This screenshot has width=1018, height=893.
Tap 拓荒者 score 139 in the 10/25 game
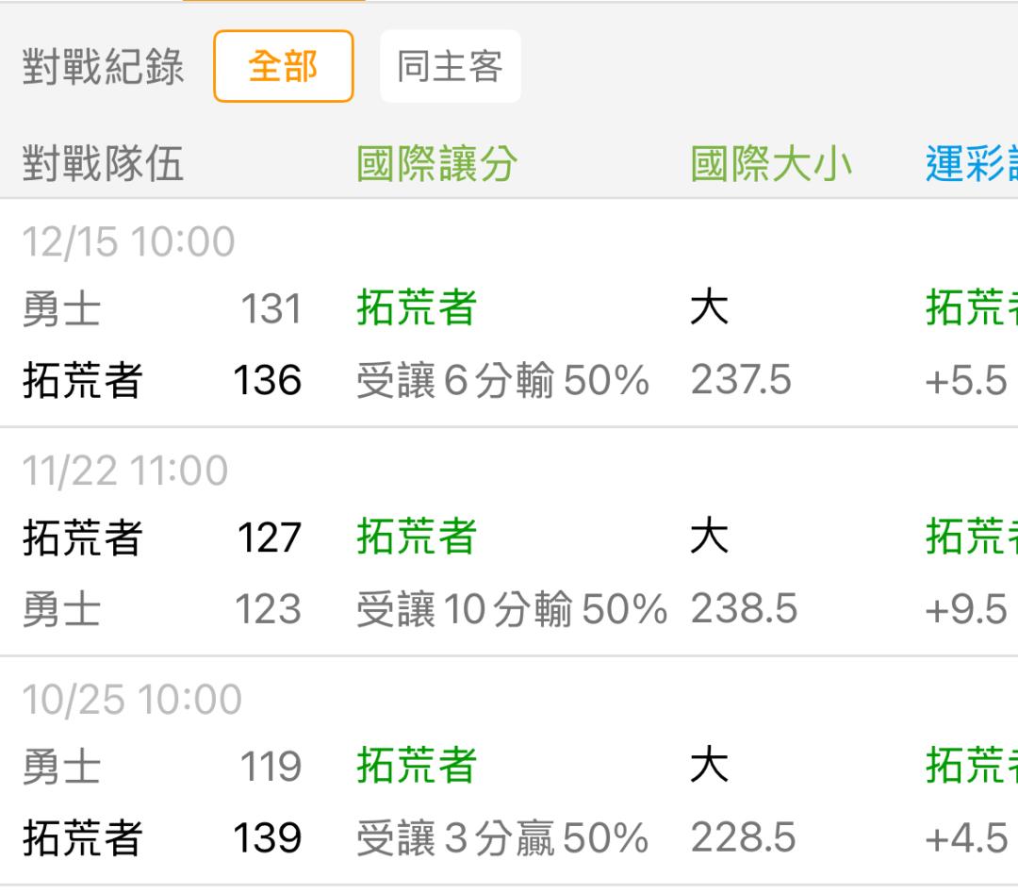pos(268,838)
